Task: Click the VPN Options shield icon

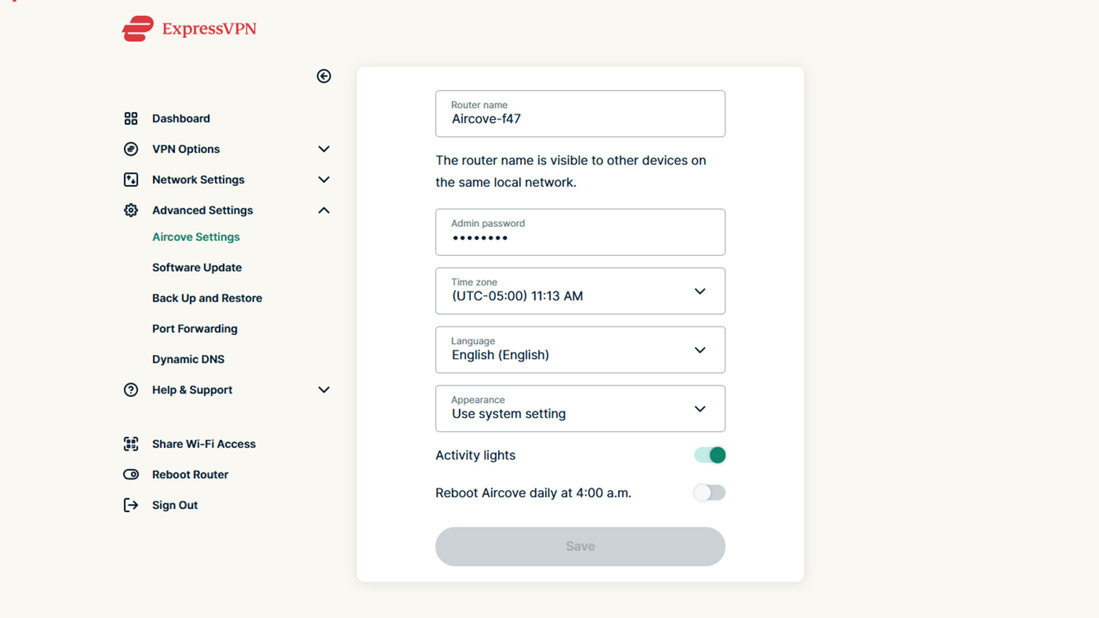Action: pos(131,149)
